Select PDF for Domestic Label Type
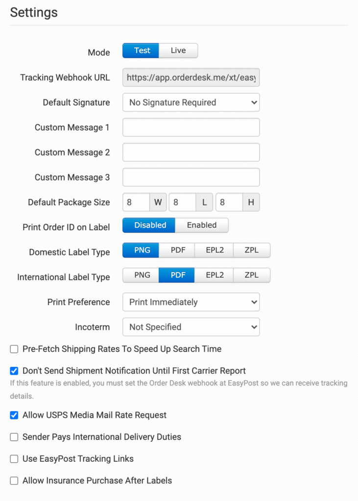 click(178, 250)
